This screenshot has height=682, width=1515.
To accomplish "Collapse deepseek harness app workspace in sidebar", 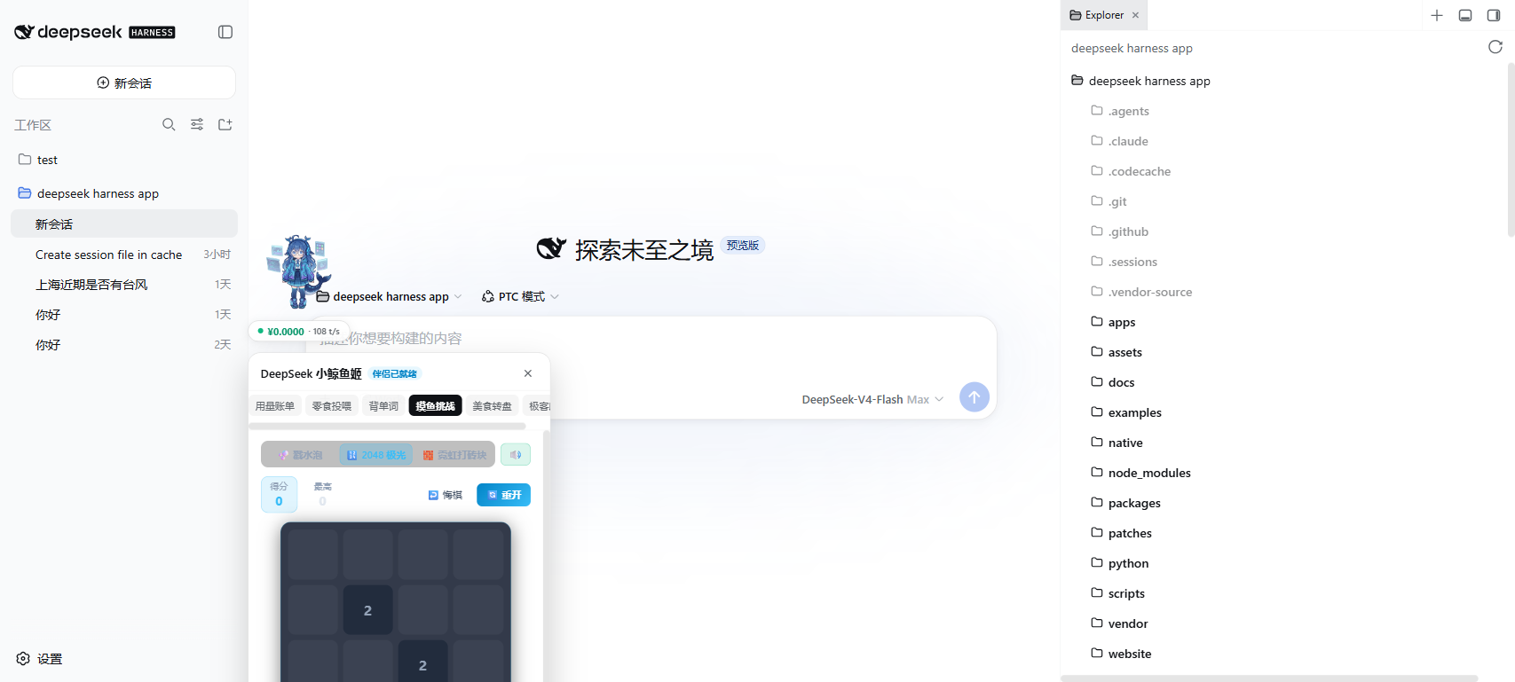I will [124, 193].
